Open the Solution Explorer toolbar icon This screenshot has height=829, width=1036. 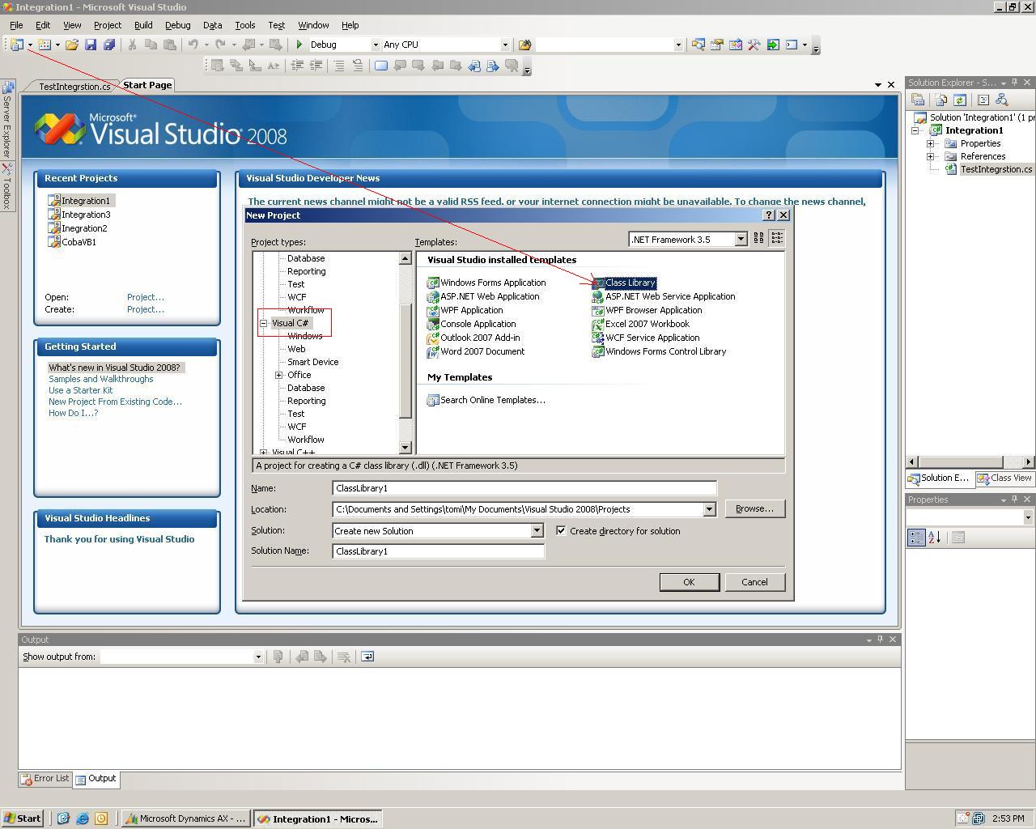click(x=698, y=45)
